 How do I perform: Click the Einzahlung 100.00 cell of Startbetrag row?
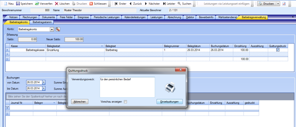[241, 50]
